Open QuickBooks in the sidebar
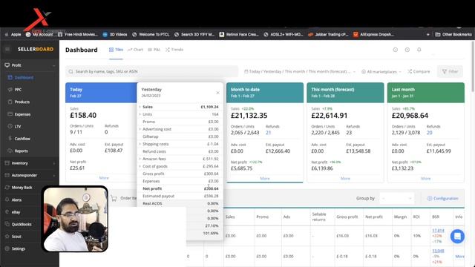 tap(18, 224)
